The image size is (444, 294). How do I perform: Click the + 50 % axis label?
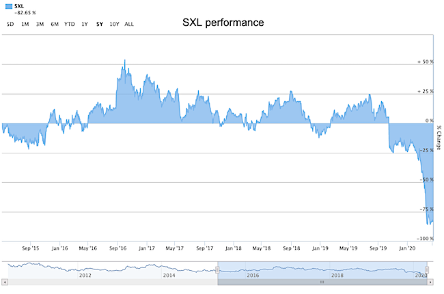pos(426,62)
